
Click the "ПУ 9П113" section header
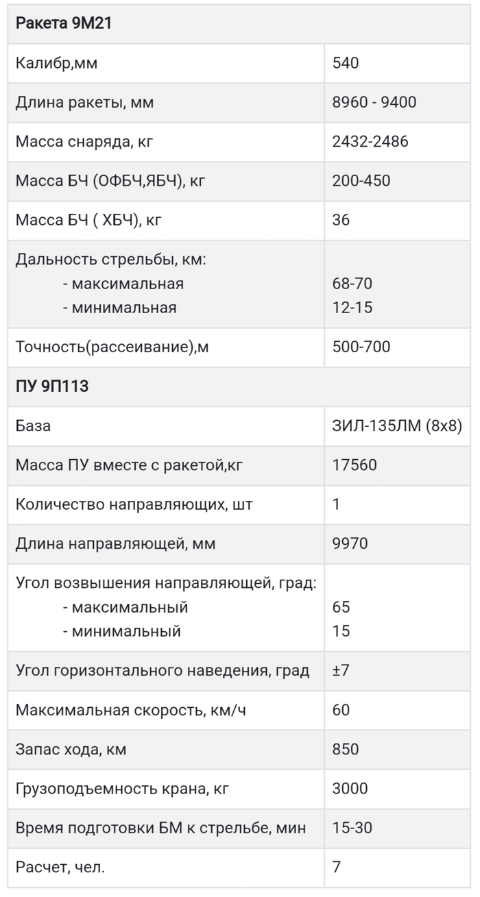coord(52,386)
